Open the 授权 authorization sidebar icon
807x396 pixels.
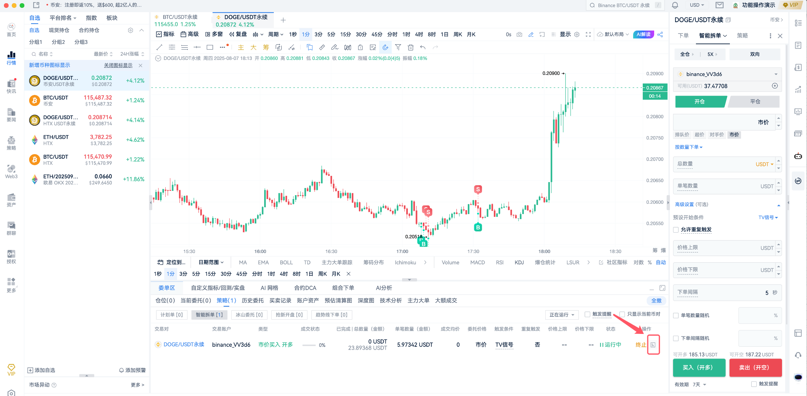[11, 257]
